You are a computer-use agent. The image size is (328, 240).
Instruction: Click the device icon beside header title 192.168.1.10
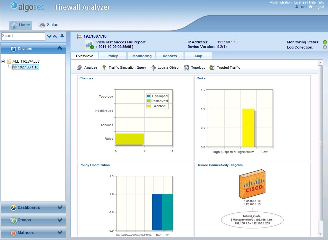click(80, 37)
